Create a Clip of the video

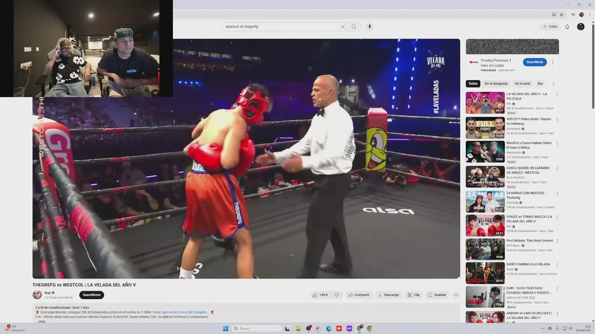414,295
